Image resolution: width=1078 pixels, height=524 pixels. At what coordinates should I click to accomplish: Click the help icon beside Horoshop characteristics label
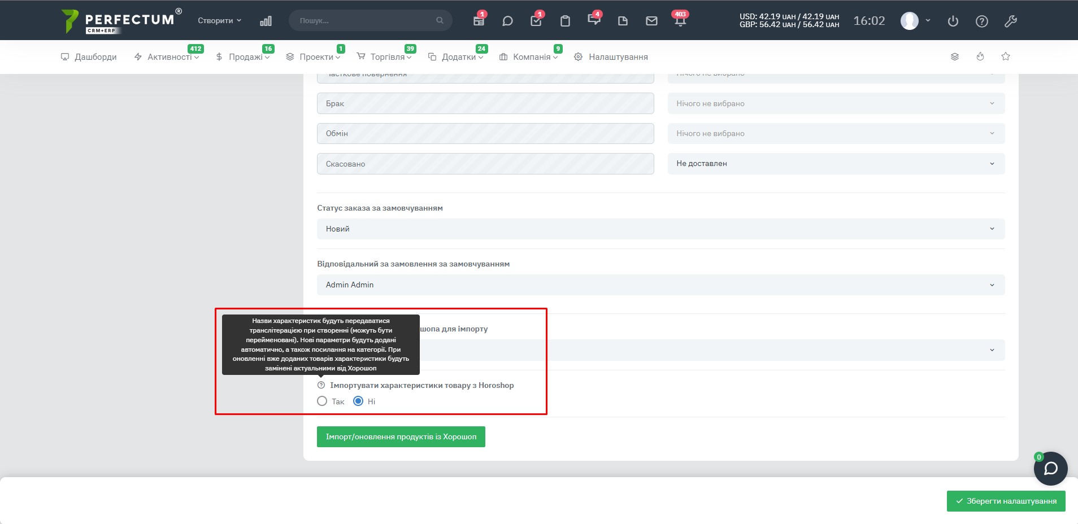321,385
